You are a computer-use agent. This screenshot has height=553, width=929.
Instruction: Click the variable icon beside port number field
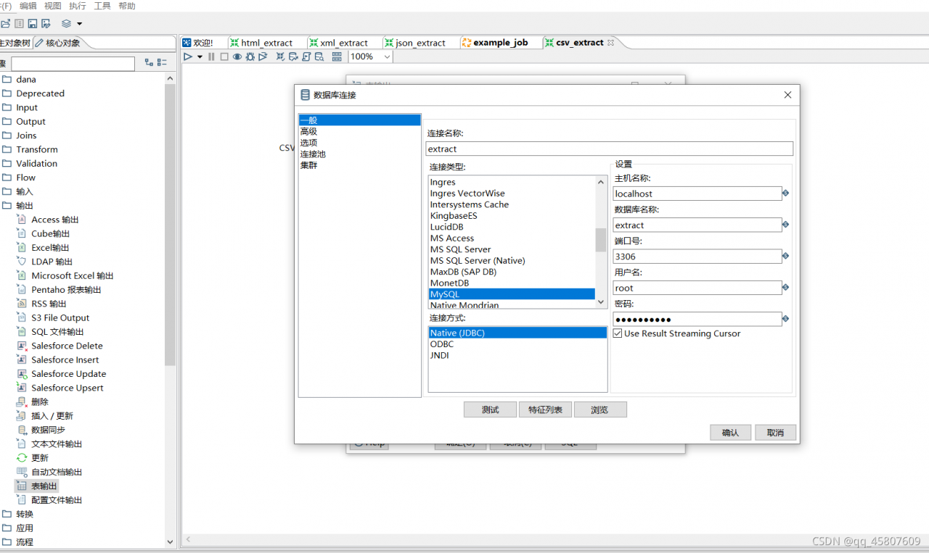785,256
